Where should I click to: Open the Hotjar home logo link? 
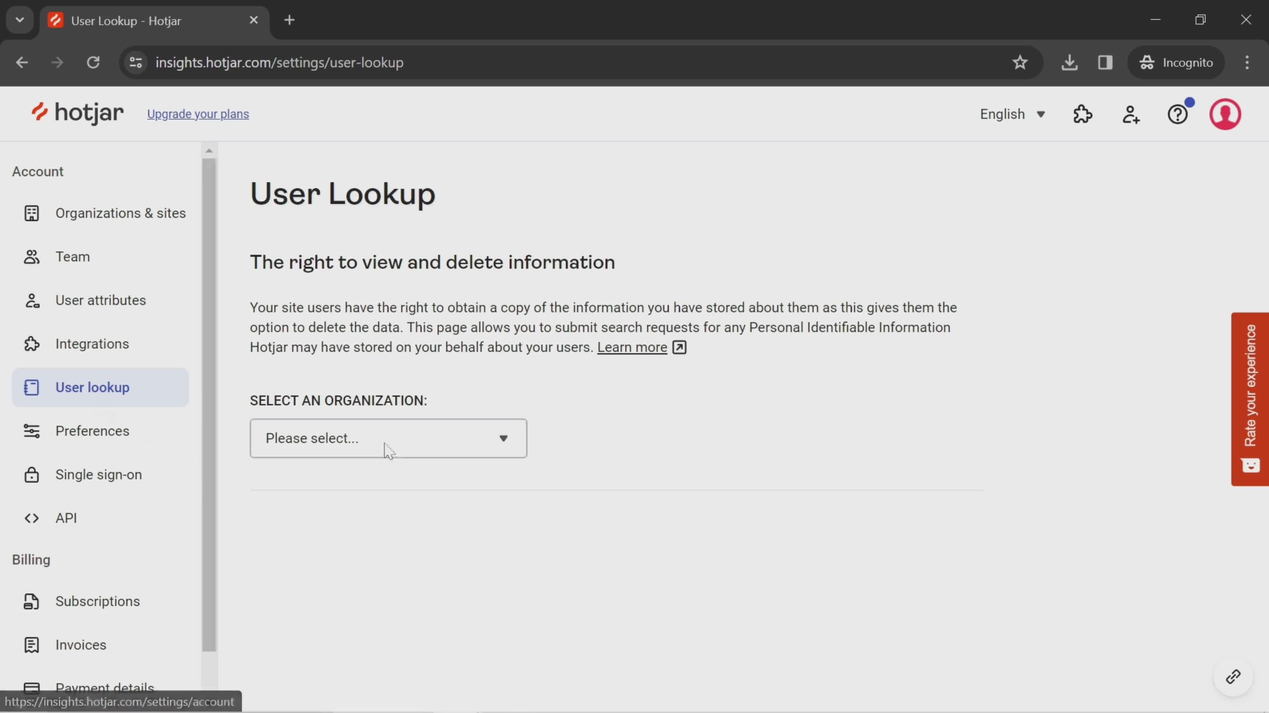[77, 114]
